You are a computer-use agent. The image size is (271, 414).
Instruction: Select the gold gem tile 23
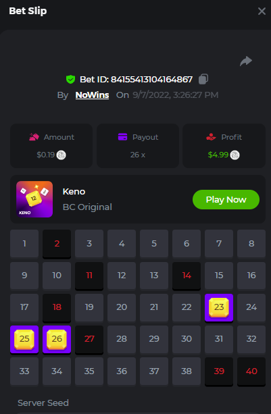coord(219,308)
